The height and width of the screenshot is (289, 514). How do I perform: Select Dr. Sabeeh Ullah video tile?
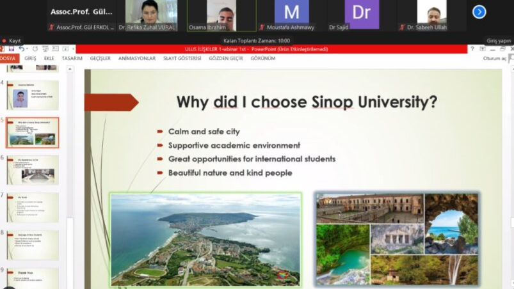coord(431,16)
